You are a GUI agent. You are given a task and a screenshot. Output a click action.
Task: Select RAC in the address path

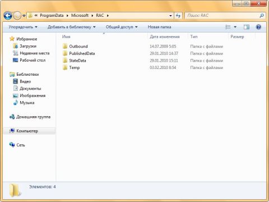click(x=100, y=16)
